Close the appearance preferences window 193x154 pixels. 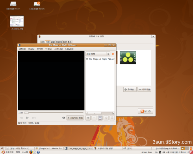[x=153, y=37]
